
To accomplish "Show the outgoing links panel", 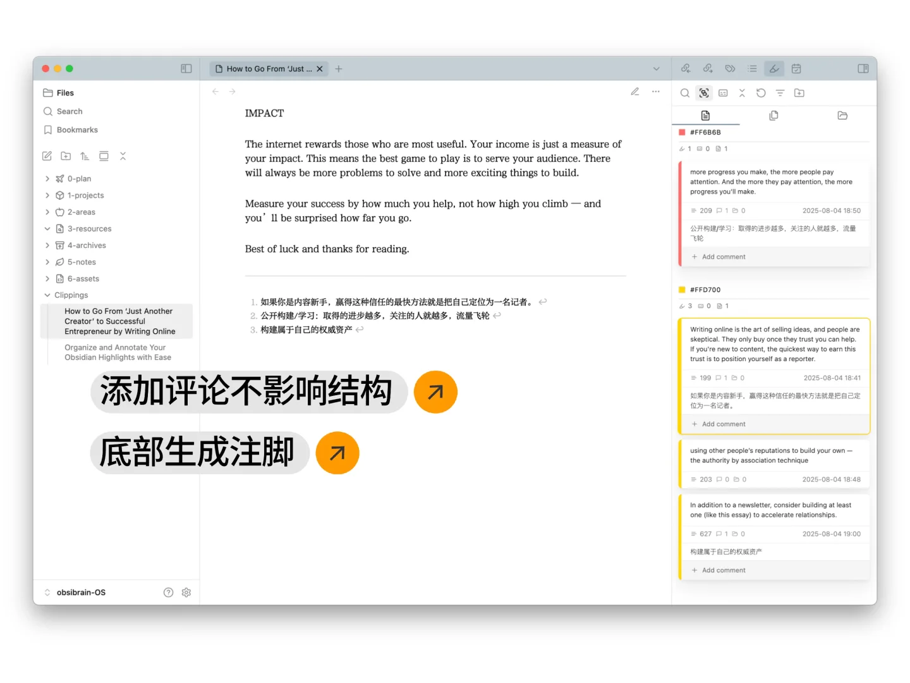I will tap(708, 68).
